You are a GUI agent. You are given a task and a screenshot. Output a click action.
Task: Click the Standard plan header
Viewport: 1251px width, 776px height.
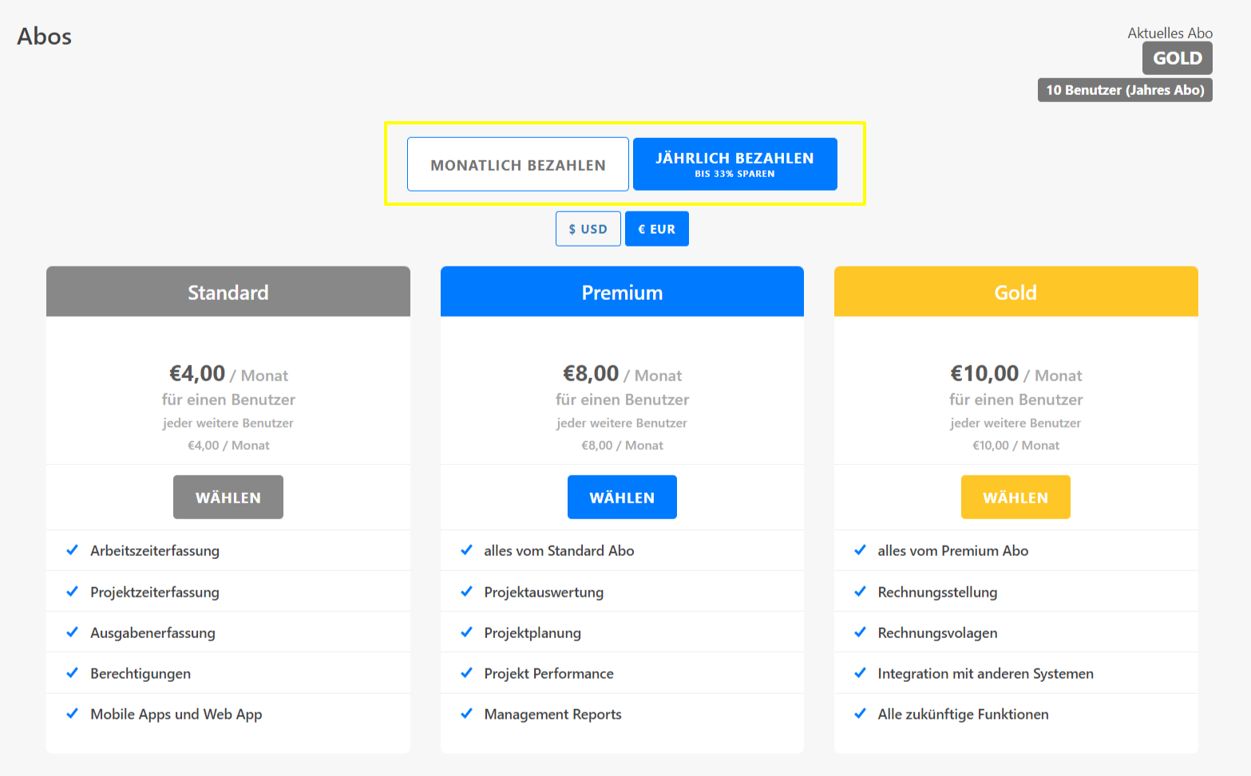click(x=228, y=292)
